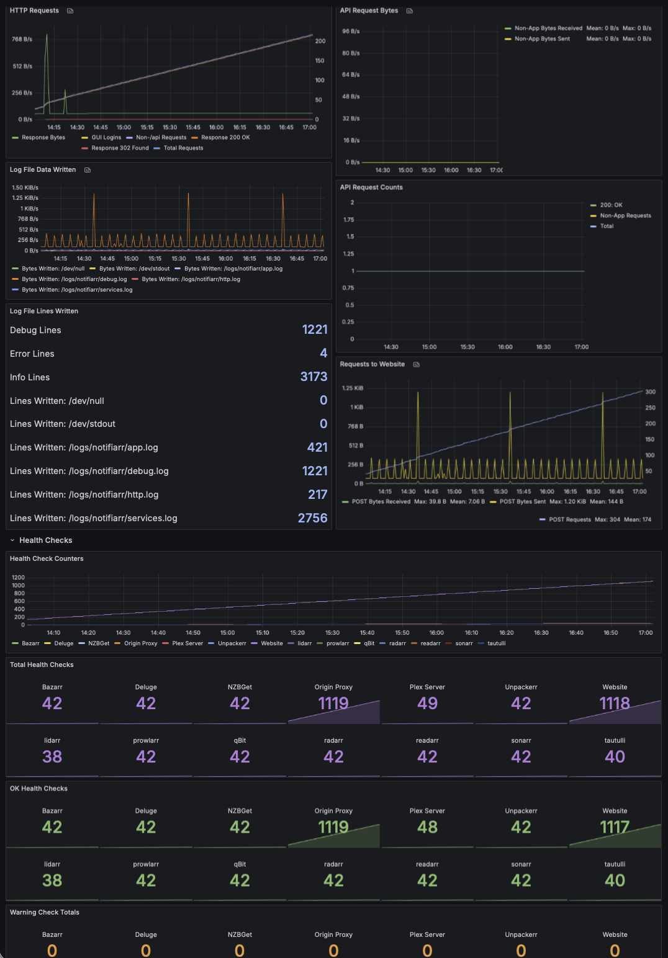
Task: Open the API Request Counts panel title menu
Action: 371,187
